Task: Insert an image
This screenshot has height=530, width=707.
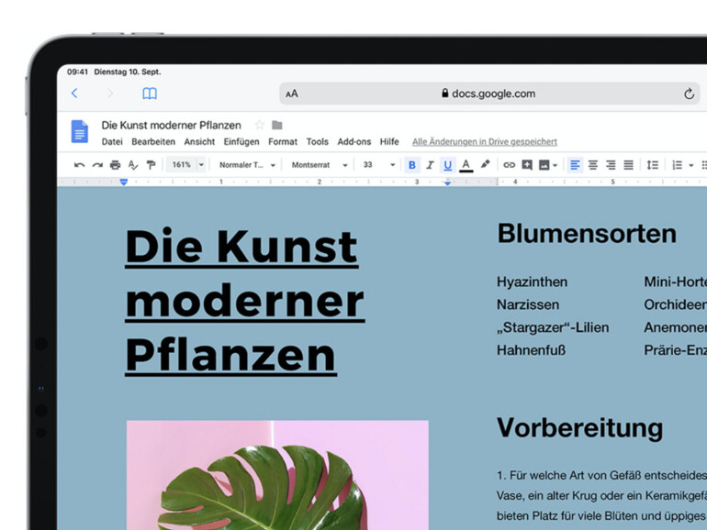Action: coord(544,165)
